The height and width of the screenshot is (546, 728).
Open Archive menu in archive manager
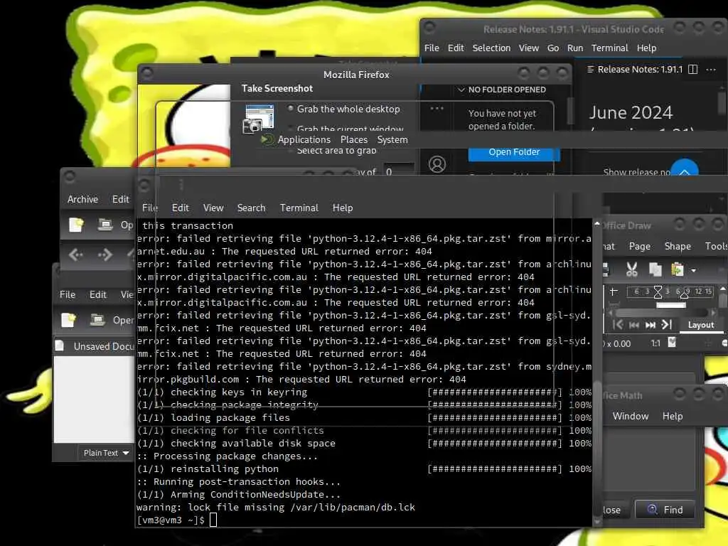tap(82, 199)
